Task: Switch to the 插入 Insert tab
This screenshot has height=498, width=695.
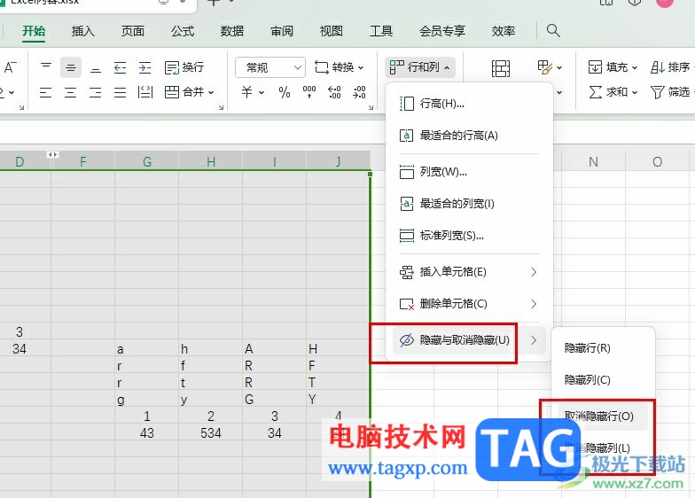Action: [x=83, y=31]
